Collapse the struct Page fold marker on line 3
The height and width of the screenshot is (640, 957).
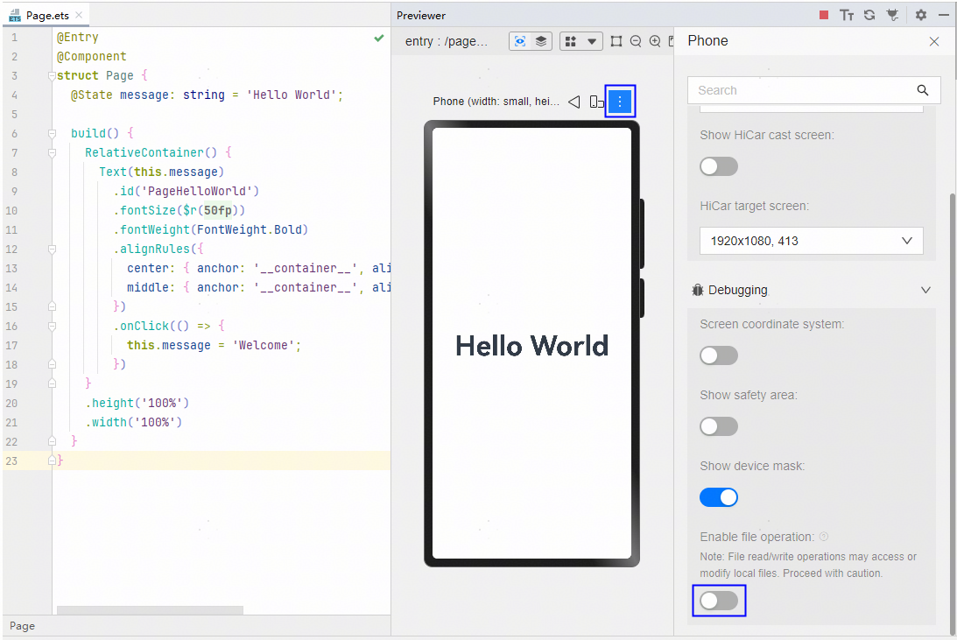tap(52, 75)
